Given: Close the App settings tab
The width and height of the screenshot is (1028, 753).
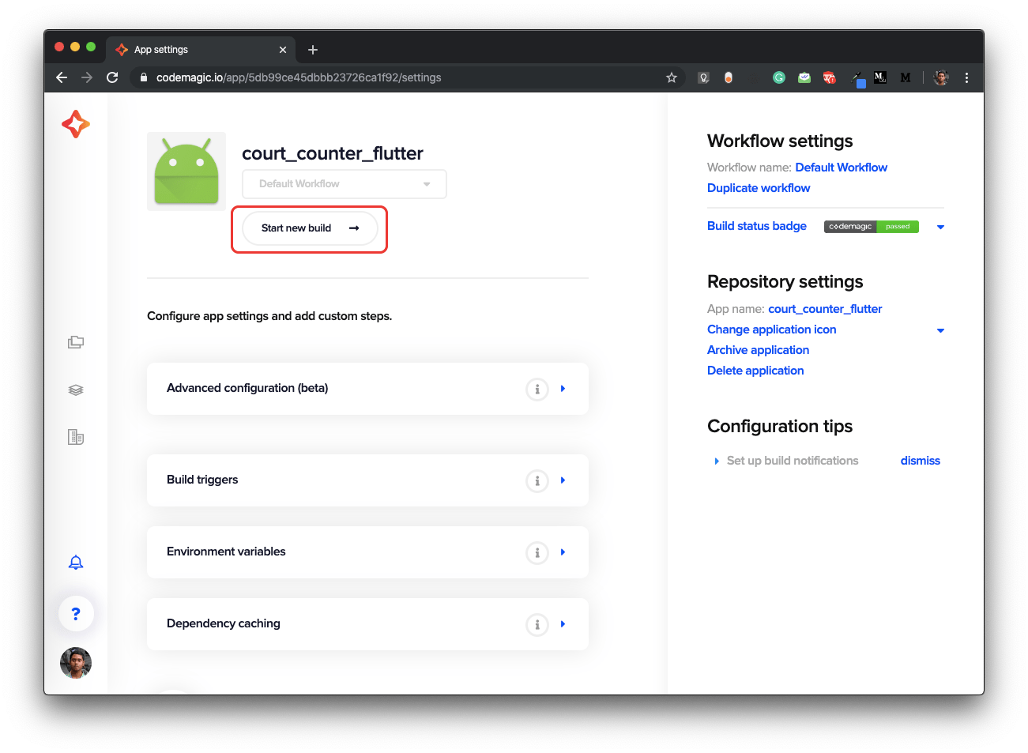Looking at the screenshot, I should click(x=283, y=50).
